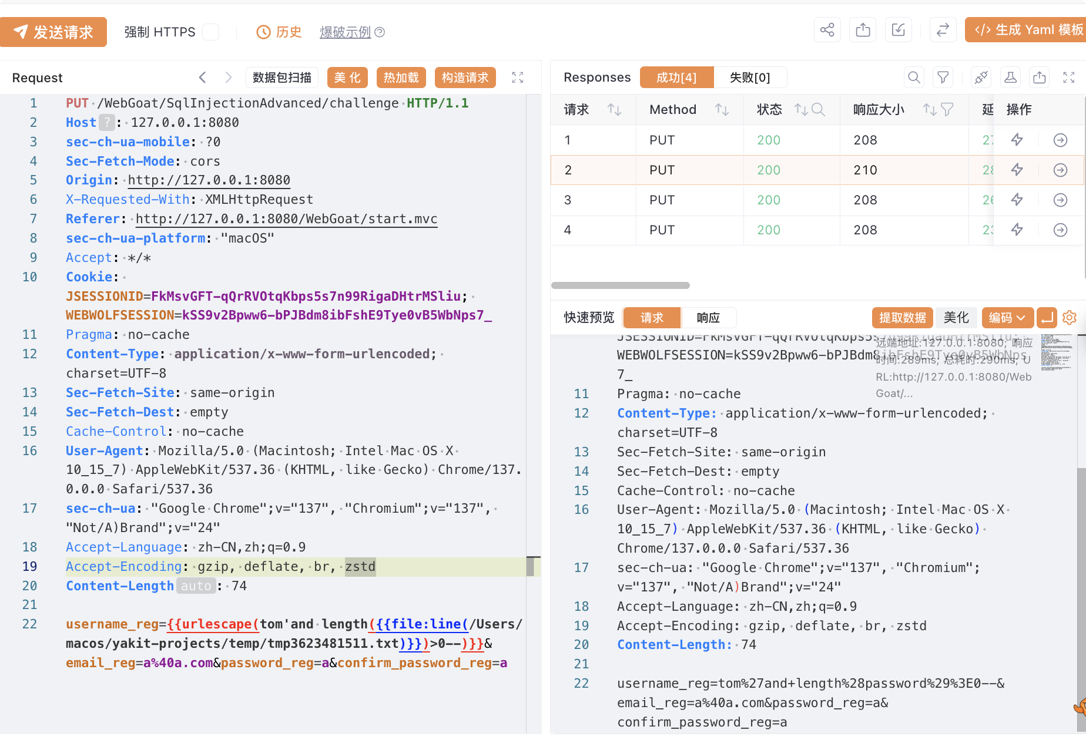Click lightning action icon in row 3
This screenshot has width=1086, height=740.
[x=1017, y=200]
